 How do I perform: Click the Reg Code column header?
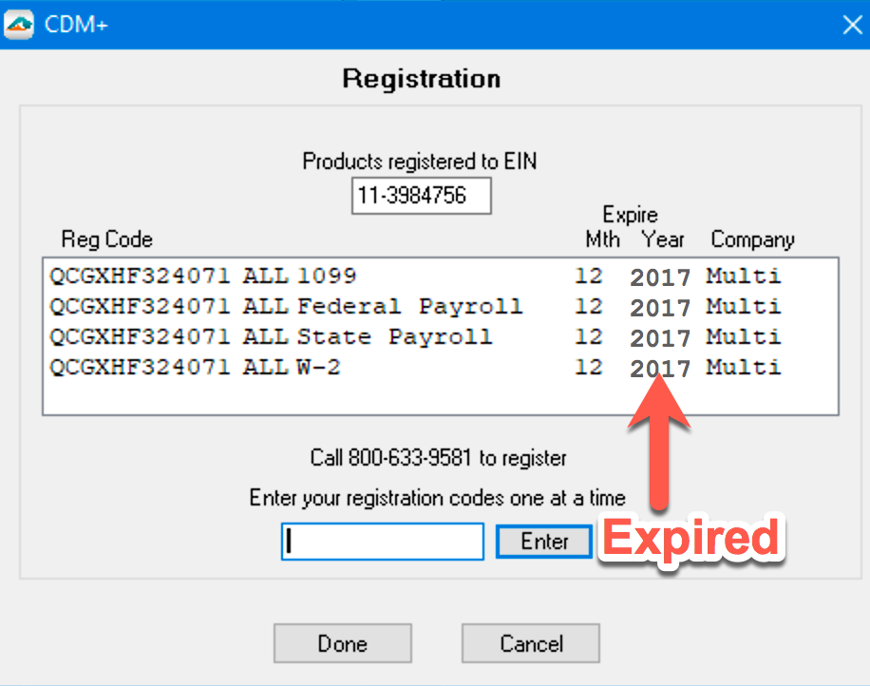point(106,239)
